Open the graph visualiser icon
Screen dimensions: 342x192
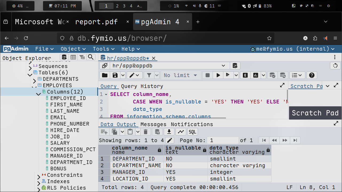(x=181, y=132)
